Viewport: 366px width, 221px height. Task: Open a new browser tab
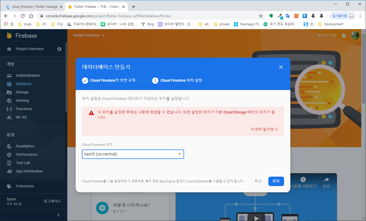[x=134, y=7]
